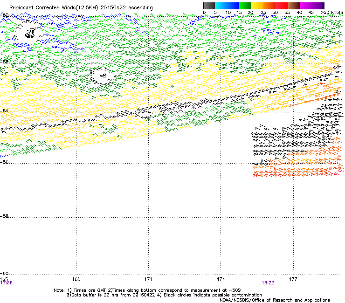Click the larger island outline near 166E
The image size is (345, 303).
(x=30, y=33)
